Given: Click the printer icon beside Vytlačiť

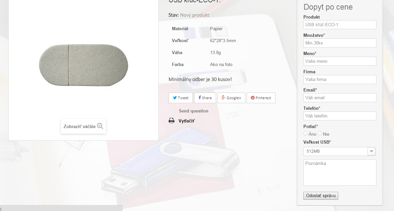Looking at the screenshot, I should click(x=172, y=120).
